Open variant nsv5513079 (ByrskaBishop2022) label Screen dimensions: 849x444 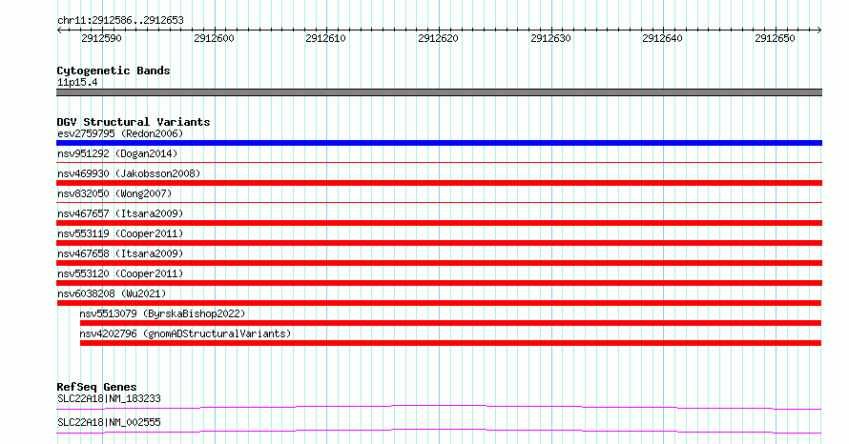162,313
